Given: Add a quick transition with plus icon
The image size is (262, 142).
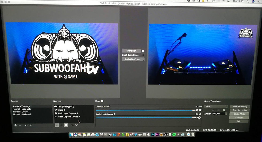Looking at the screenshot, I should pyautogui.click(x=143, y=55).
